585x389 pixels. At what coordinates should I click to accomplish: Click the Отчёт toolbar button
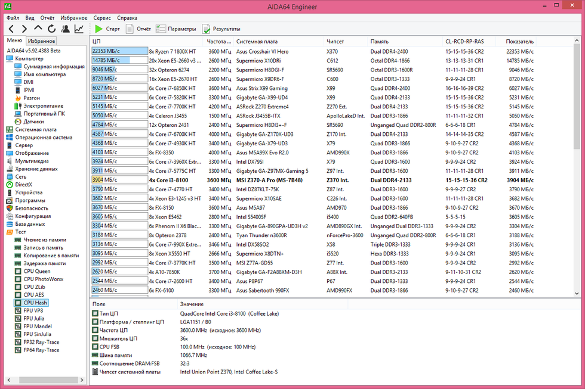(x=138, y=29)
